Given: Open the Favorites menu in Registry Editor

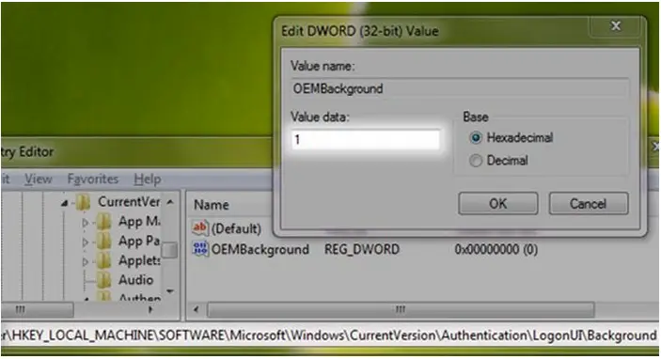Looking at the screenshot, I should (93, 179).
